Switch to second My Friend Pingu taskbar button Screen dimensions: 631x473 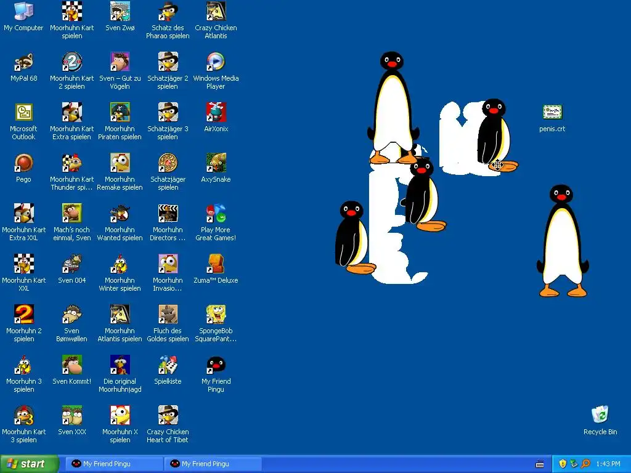coord(213,464)
